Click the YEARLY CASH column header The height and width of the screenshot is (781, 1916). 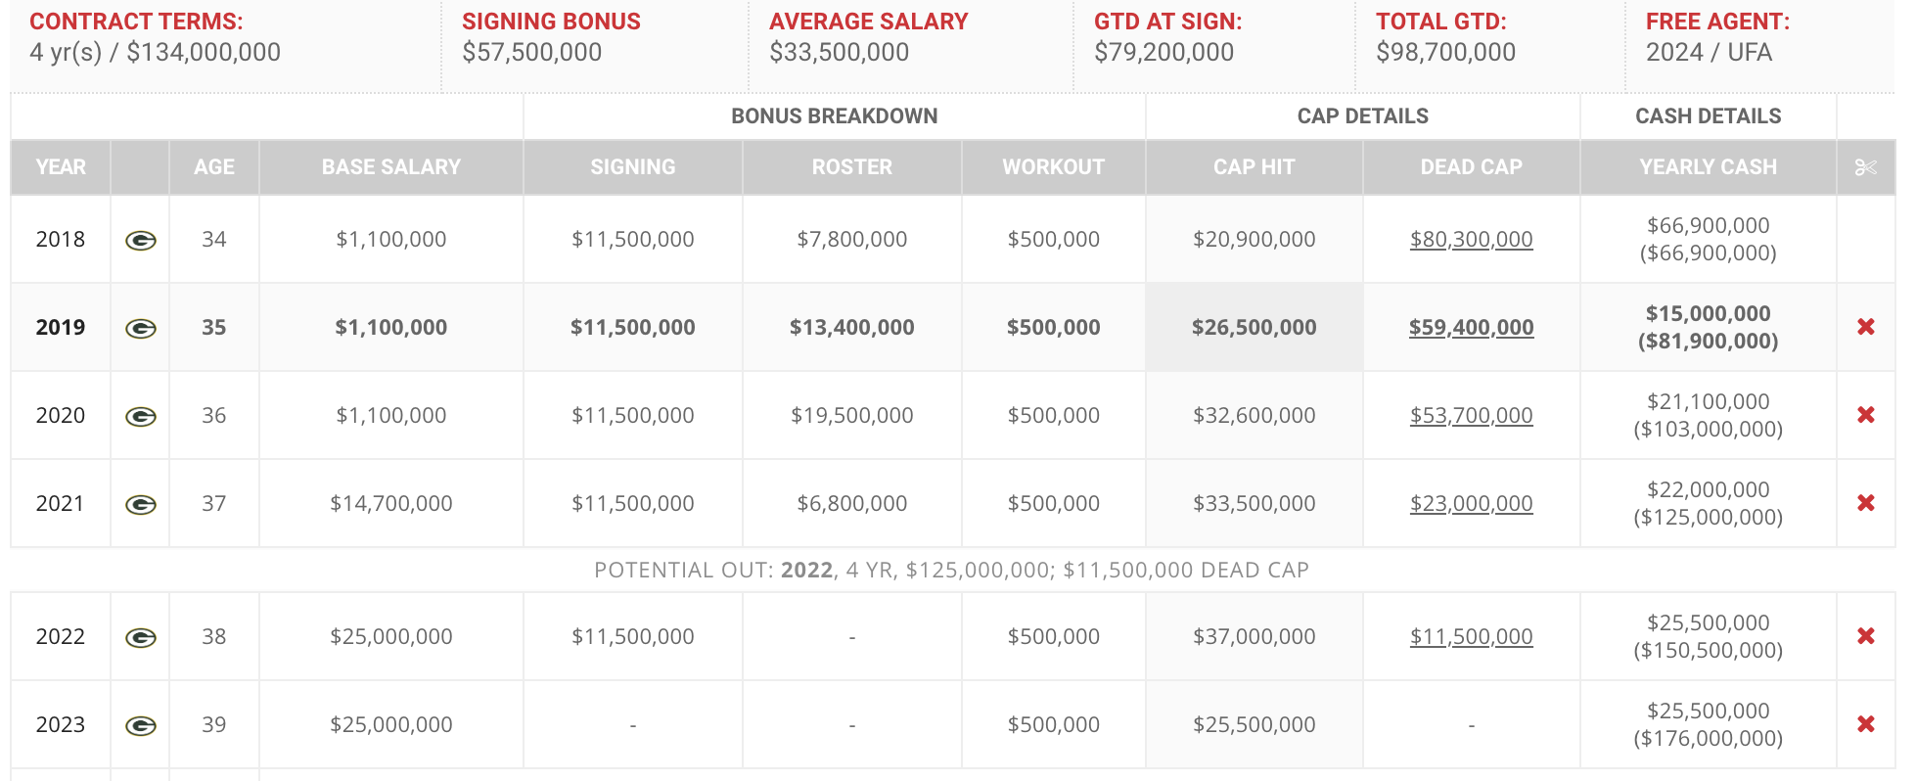click(1708, 167)
